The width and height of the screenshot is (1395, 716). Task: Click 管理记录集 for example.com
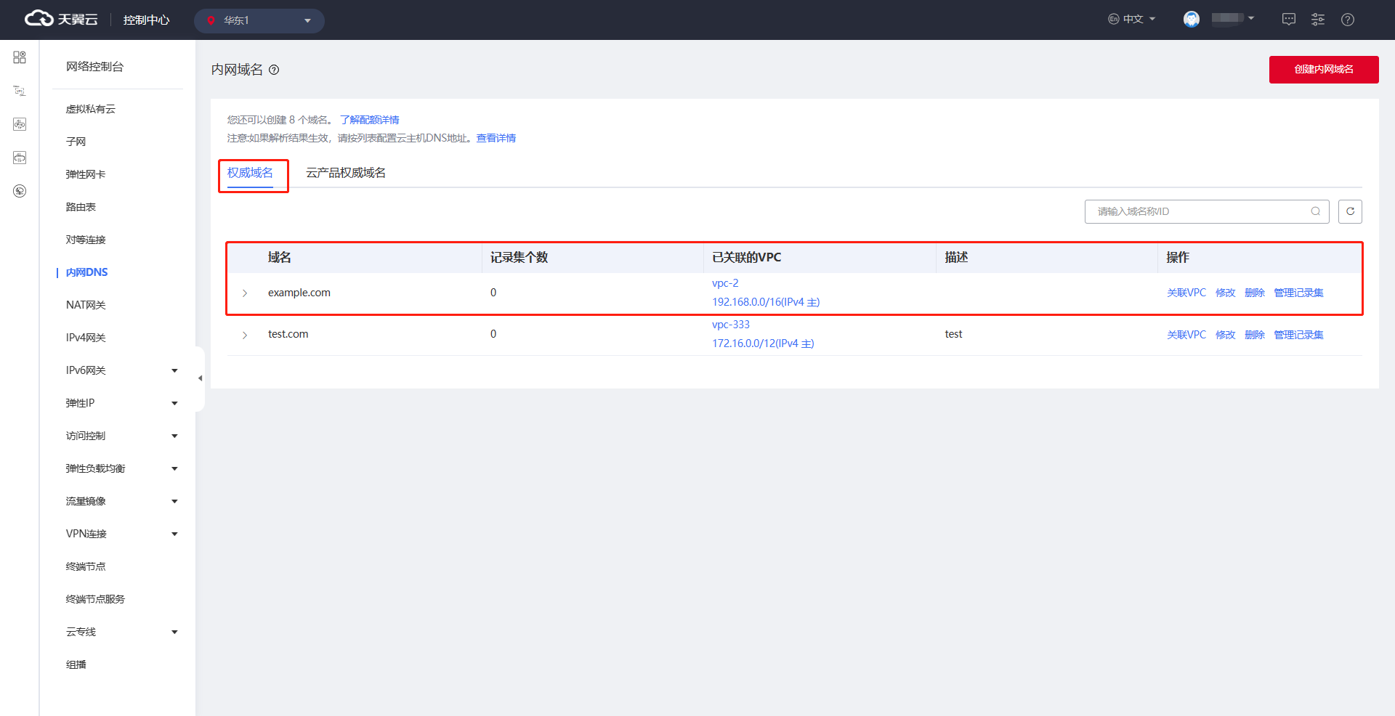click(1298, 293)
